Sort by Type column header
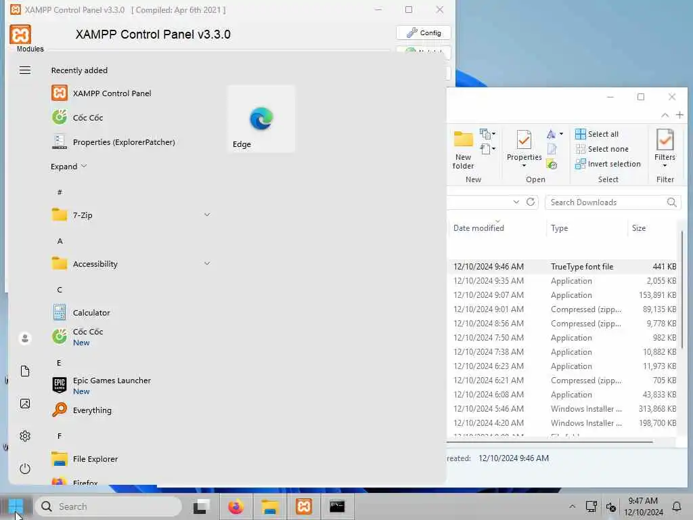 click(559, 228)
